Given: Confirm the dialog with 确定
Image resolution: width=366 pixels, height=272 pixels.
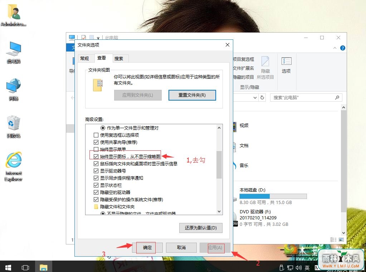Looking at the screenshot, I should click(x=147, y=248).
